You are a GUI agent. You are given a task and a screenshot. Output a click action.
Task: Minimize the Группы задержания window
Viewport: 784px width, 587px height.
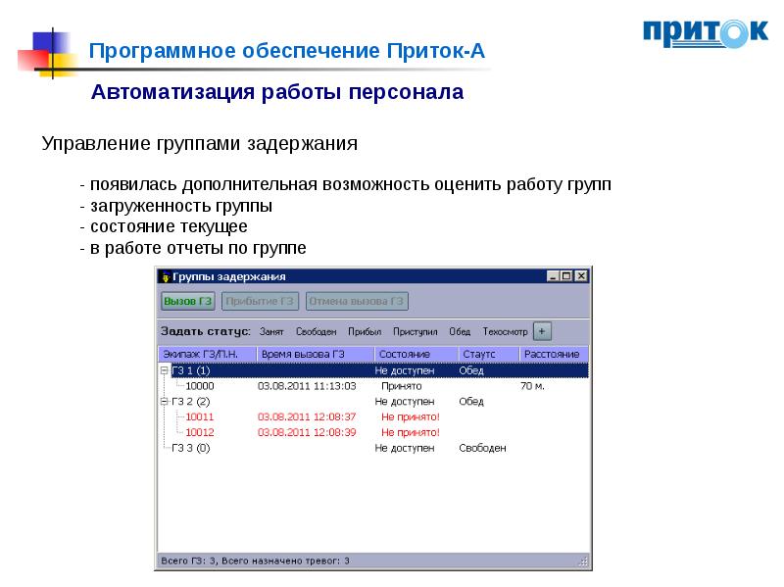click(x=554, y=276)
